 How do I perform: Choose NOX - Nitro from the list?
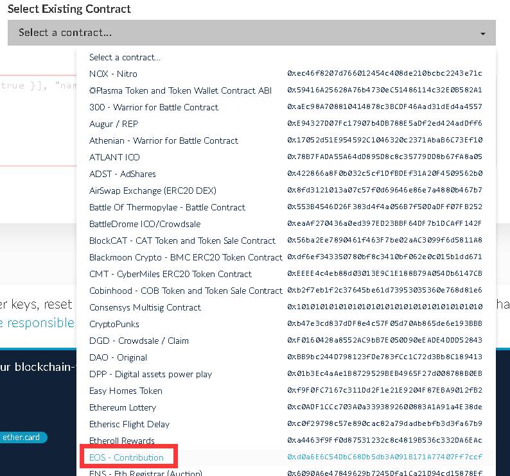(286, 74)
